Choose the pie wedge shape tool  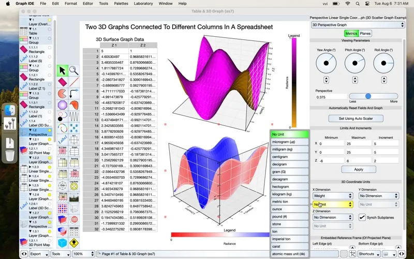pyautogui.click(x=62, y=93)
